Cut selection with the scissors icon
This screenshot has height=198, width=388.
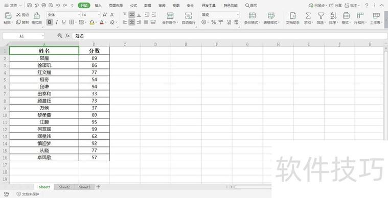click(18, 15)
